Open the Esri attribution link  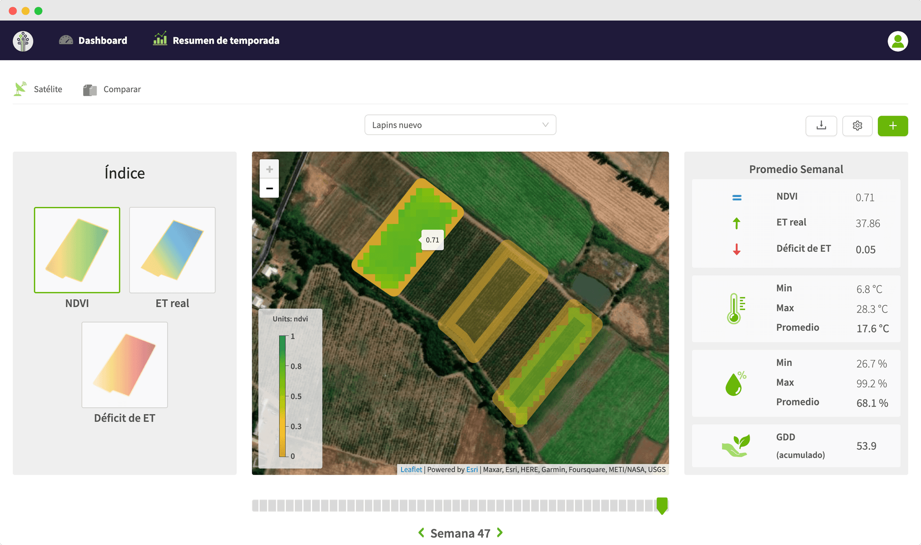pyautogui.click(x=472, y=469)
